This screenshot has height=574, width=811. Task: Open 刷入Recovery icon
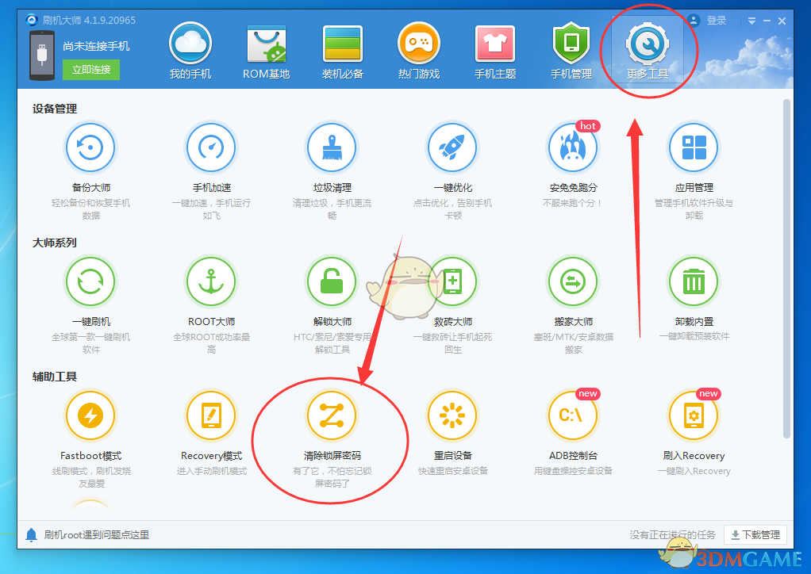click(694, 415)
